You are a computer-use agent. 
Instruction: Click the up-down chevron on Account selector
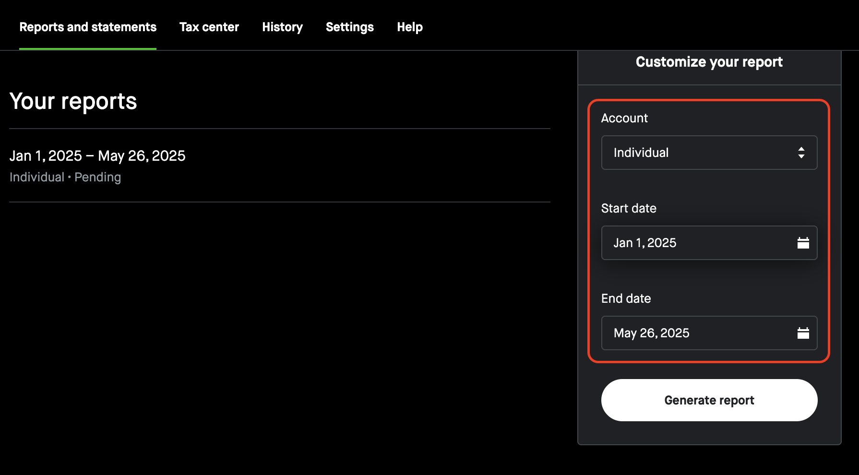pos(802,153)
